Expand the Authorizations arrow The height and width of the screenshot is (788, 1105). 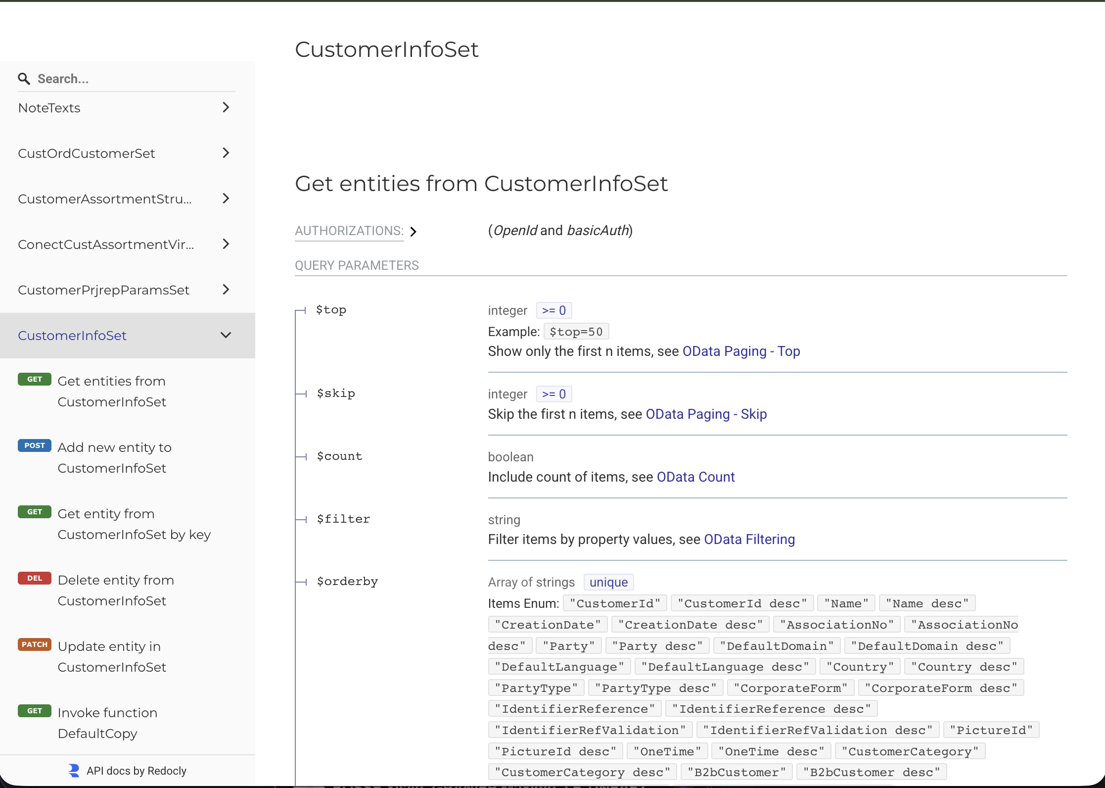click(x=414, y=232)
